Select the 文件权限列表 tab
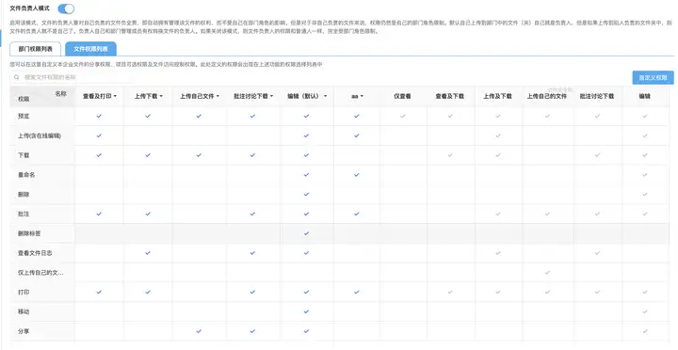 (x=90, y=49)
